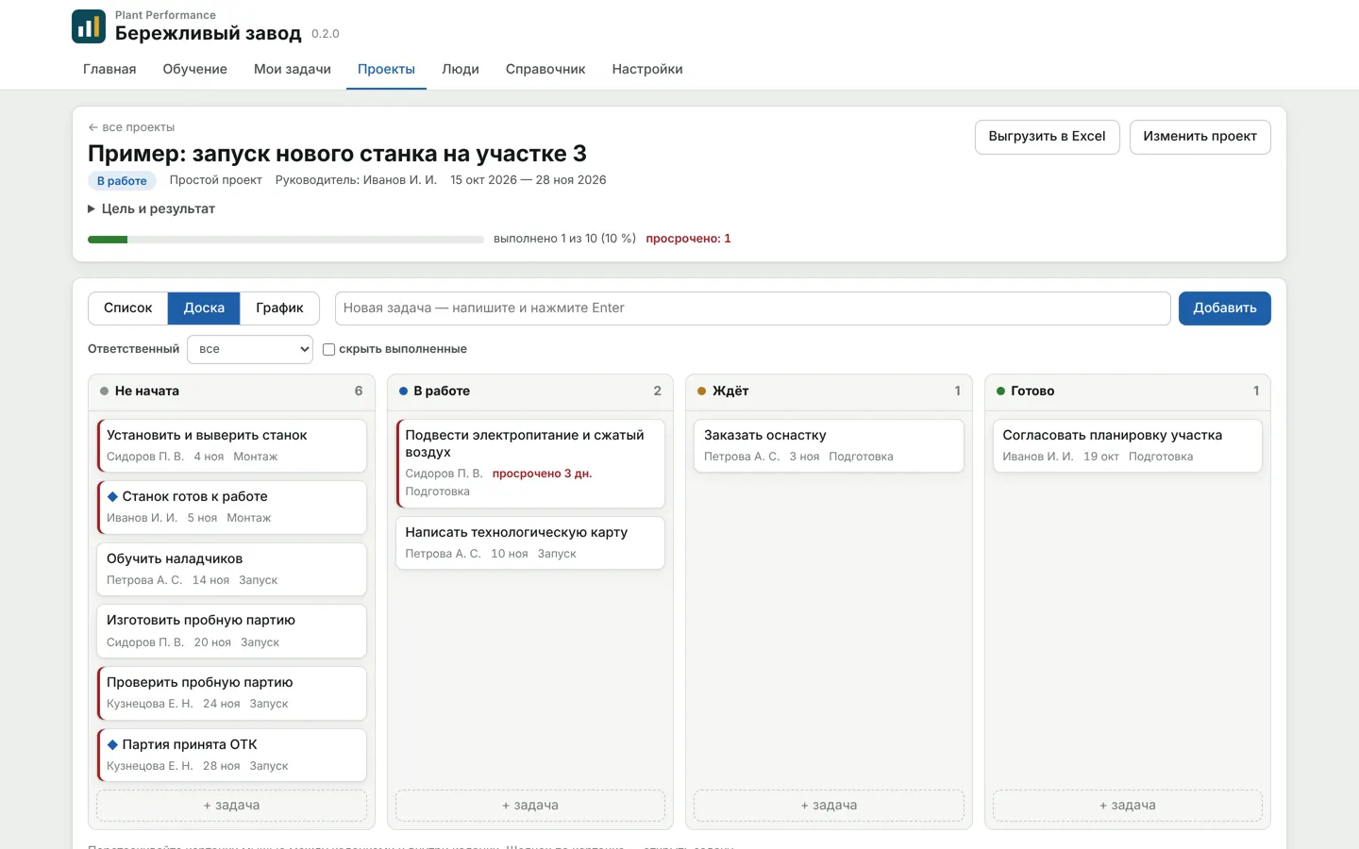The image size is (1359, 849).
Task: Click the project progress bar
Action: 286,240
